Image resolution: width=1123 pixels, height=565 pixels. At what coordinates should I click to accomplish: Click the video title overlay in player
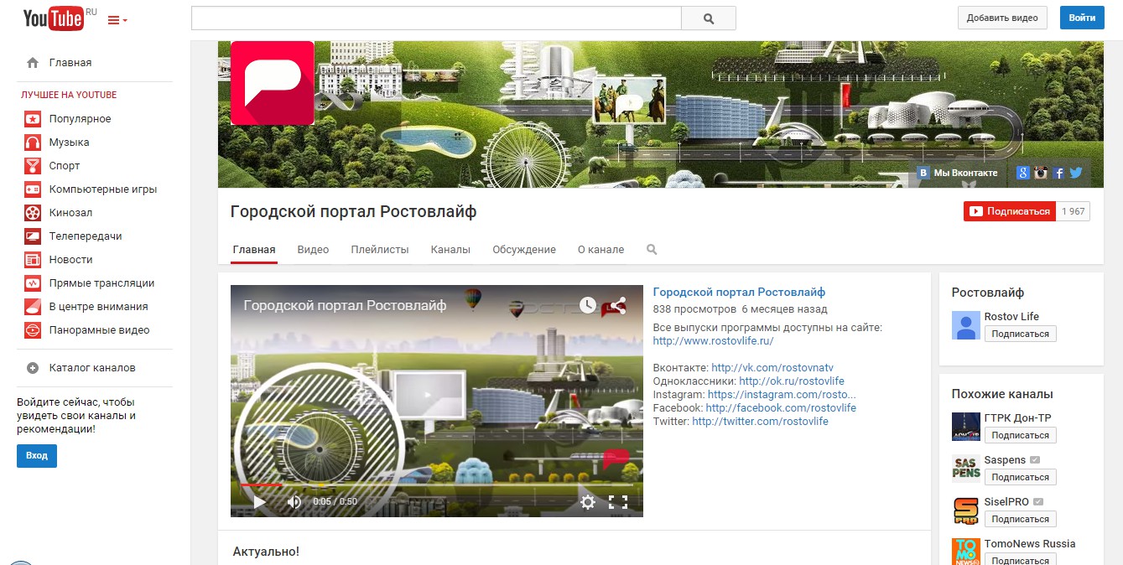(345, 306)
